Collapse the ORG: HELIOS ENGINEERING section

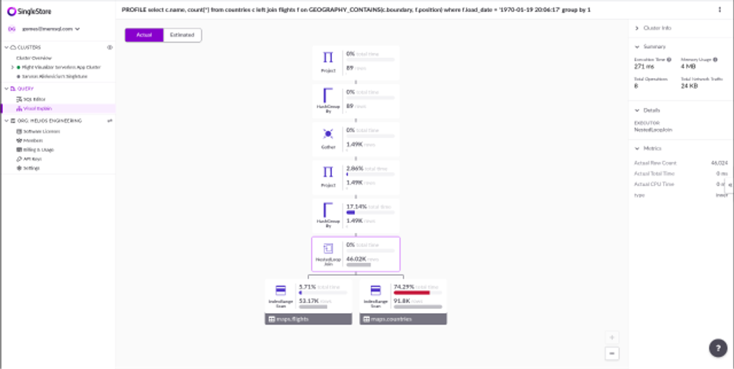click(x=6, y=120)
